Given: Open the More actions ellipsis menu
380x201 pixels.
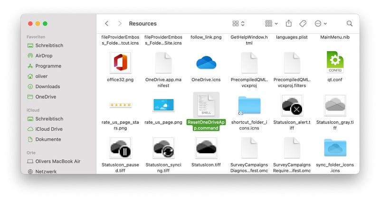Looking at the screenshot, I should pos(321,23).
